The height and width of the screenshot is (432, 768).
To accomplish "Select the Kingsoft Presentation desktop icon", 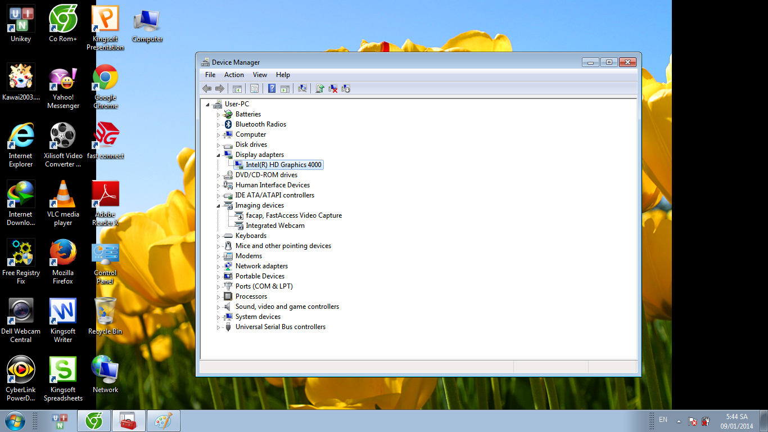I will [x=105, y=28].
